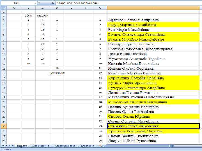Click index value 21 in column C
Image resolution: width=202 pixels, height=151 pixels.
pyautogui.click(x=43, y=44)
